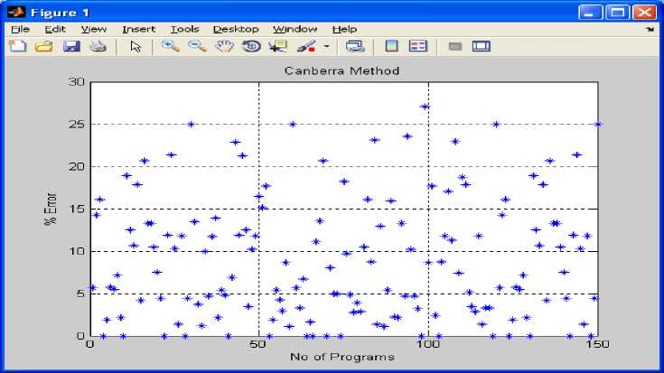Open the File menu

pos(20,29)
